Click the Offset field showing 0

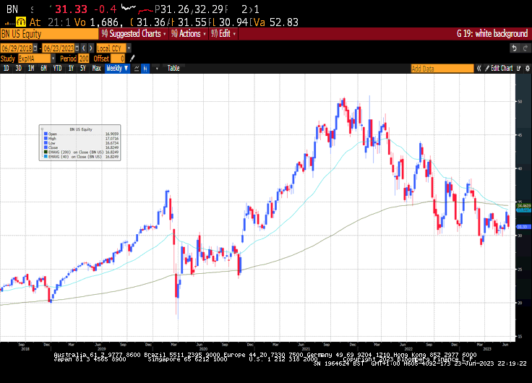[118, 59]
